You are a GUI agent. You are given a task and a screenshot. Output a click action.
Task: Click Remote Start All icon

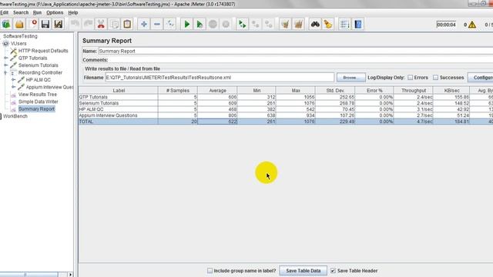243,24
